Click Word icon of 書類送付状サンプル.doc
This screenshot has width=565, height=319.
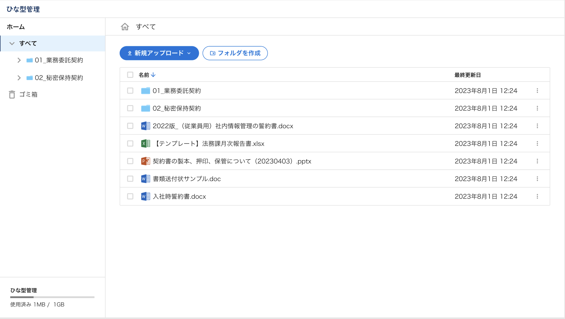[x=146, y=179]
